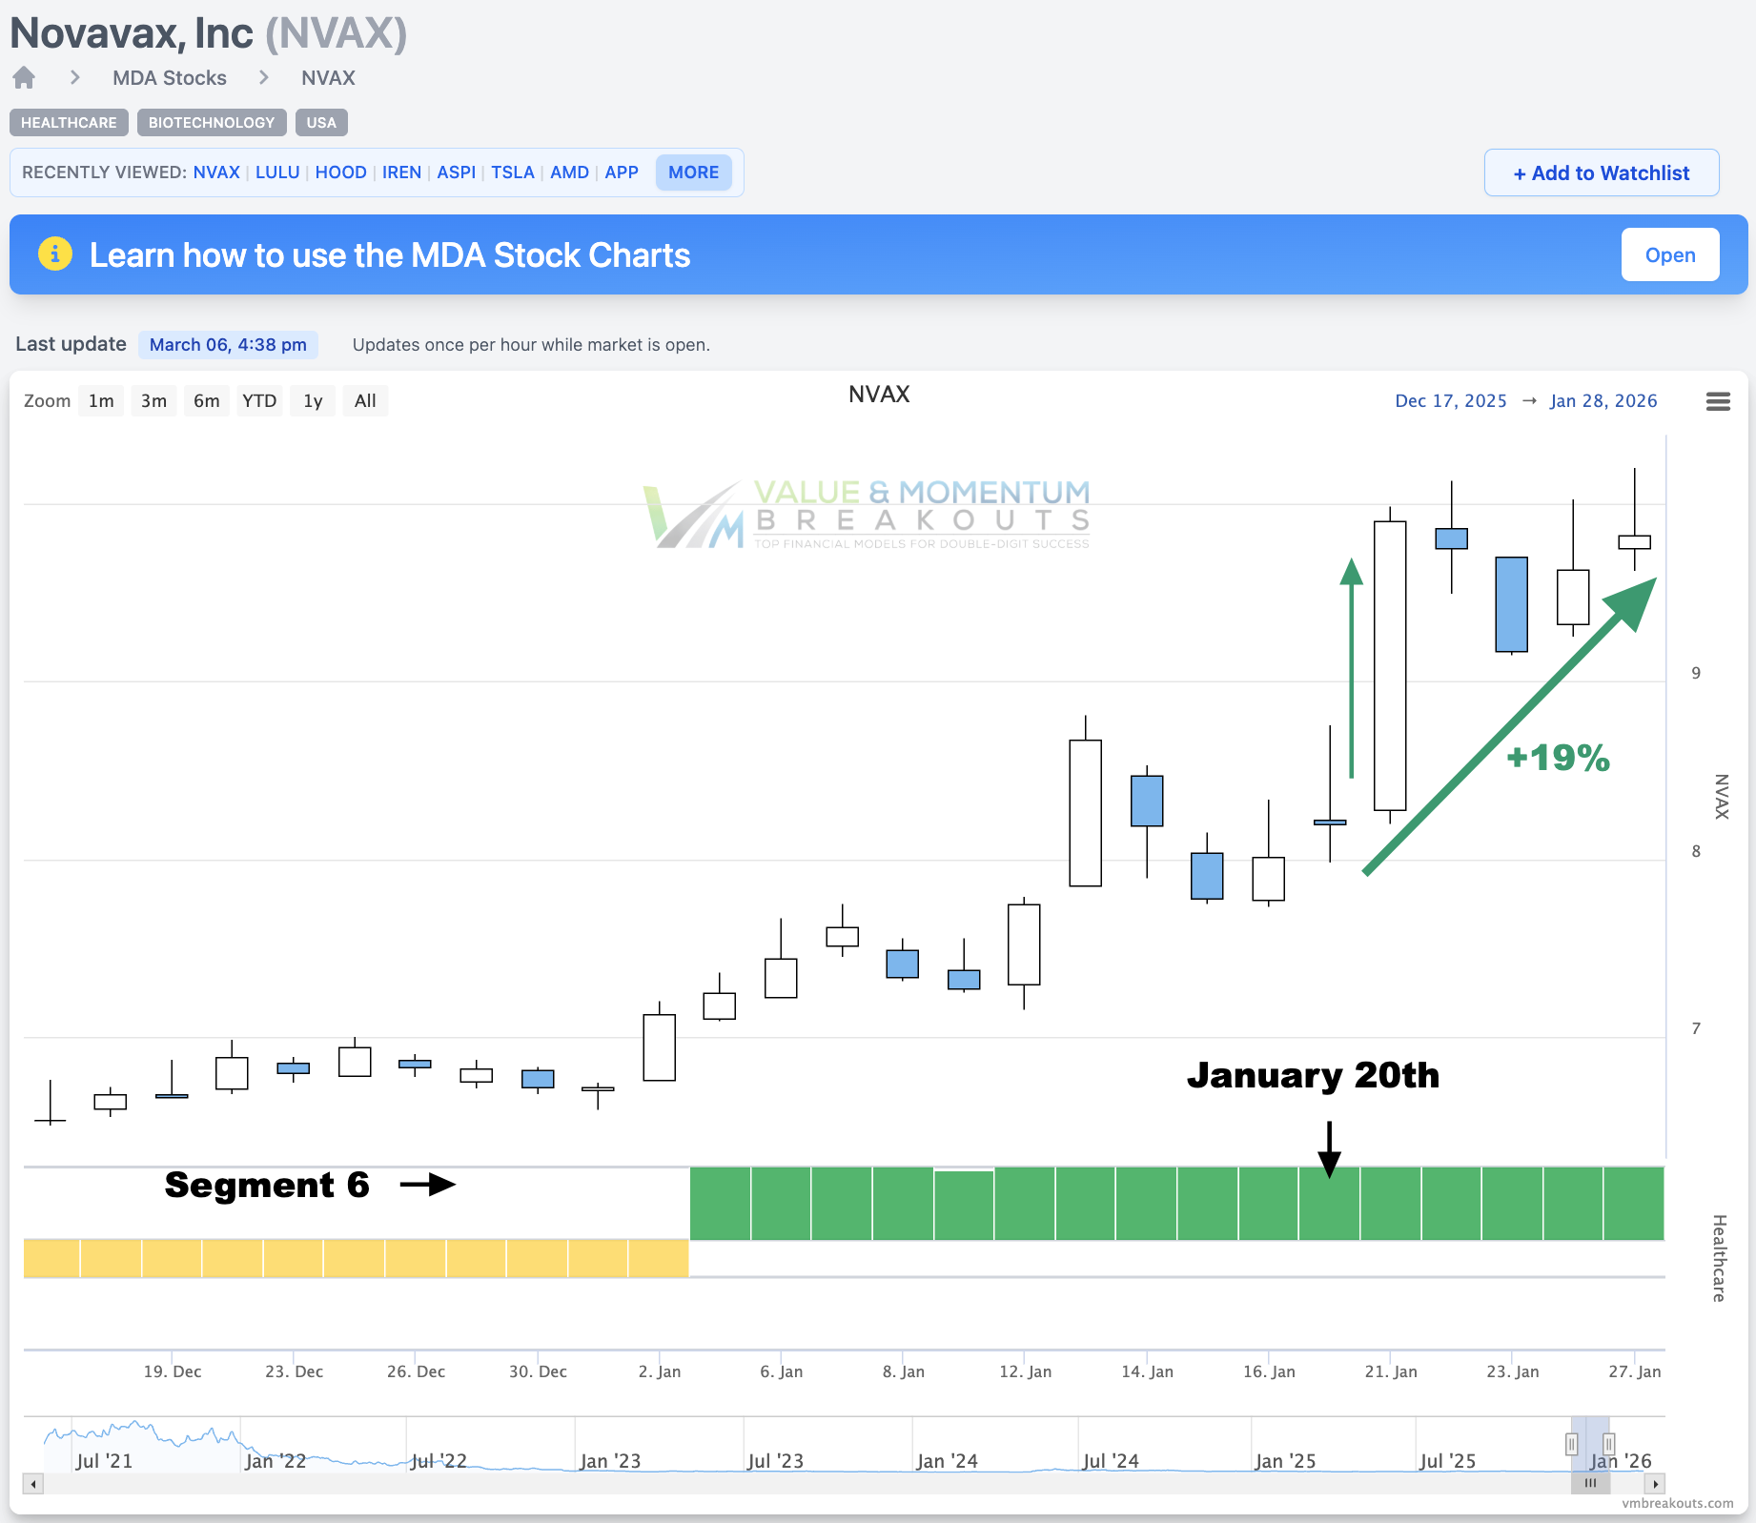
Task: Click Add to Watchlist button
Action: 1602,173
